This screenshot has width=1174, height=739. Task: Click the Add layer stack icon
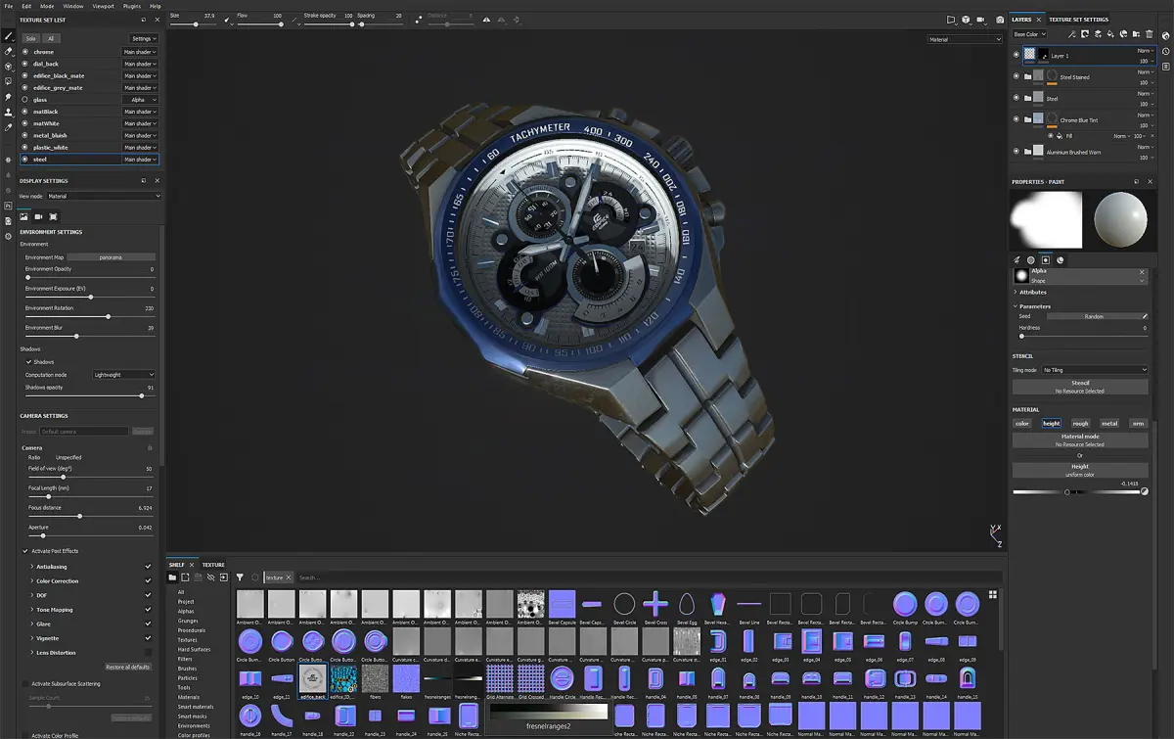[1098, 34]
